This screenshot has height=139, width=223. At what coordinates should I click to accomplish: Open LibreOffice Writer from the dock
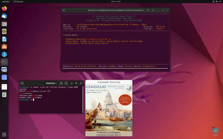(4, 39)
